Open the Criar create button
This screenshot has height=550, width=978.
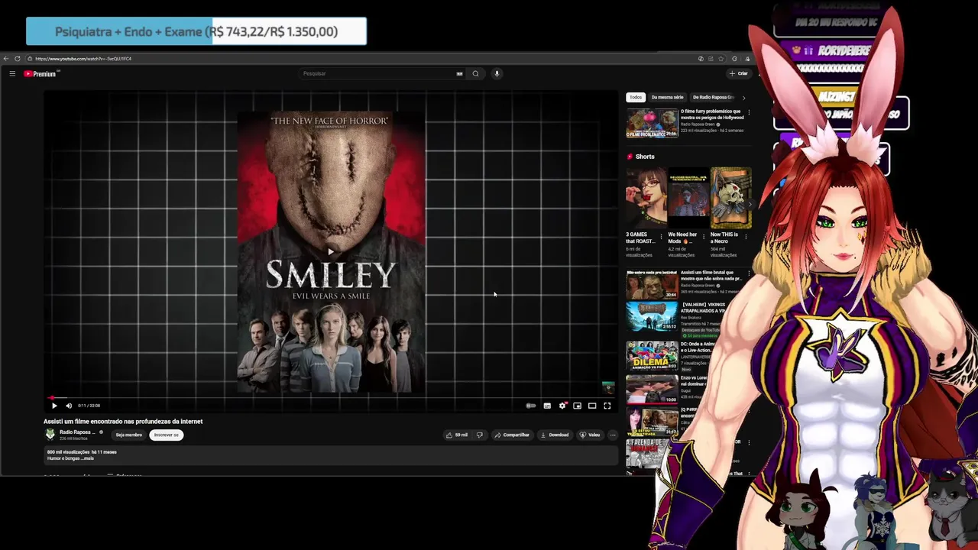pyautogui.click(x=738, y=73)
